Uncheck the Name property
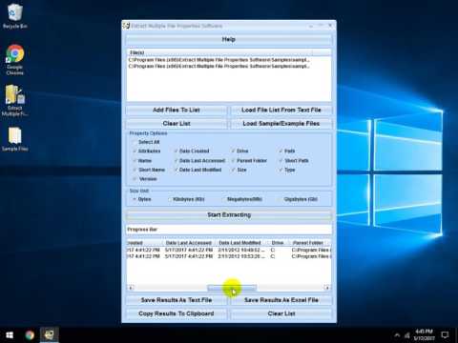This screenshot has width=458, height=343. [x=135, y=161]
